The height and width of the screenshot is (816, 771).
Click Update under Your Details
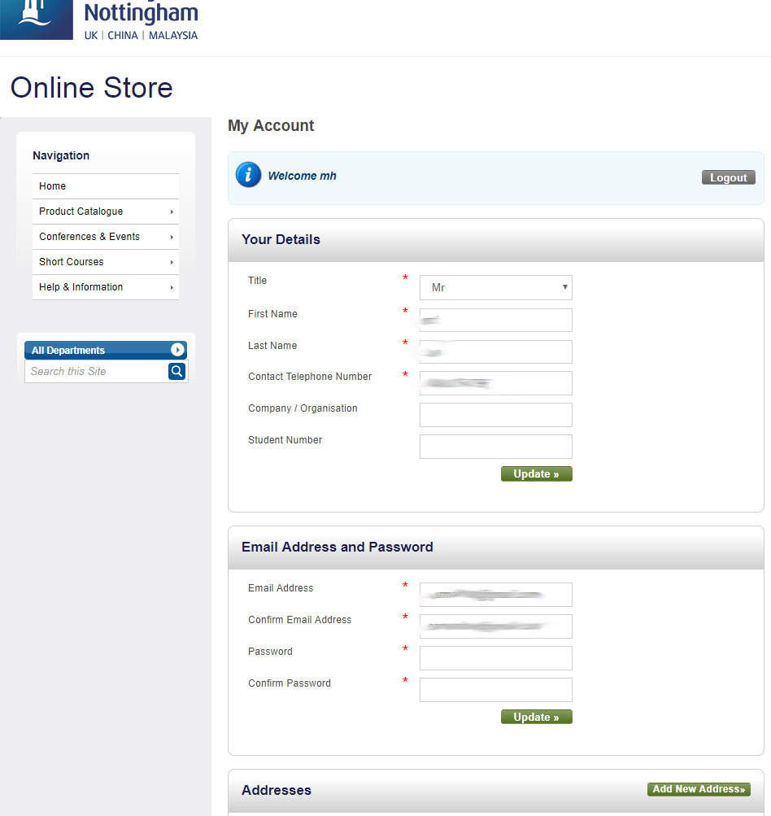click(536, 474)
